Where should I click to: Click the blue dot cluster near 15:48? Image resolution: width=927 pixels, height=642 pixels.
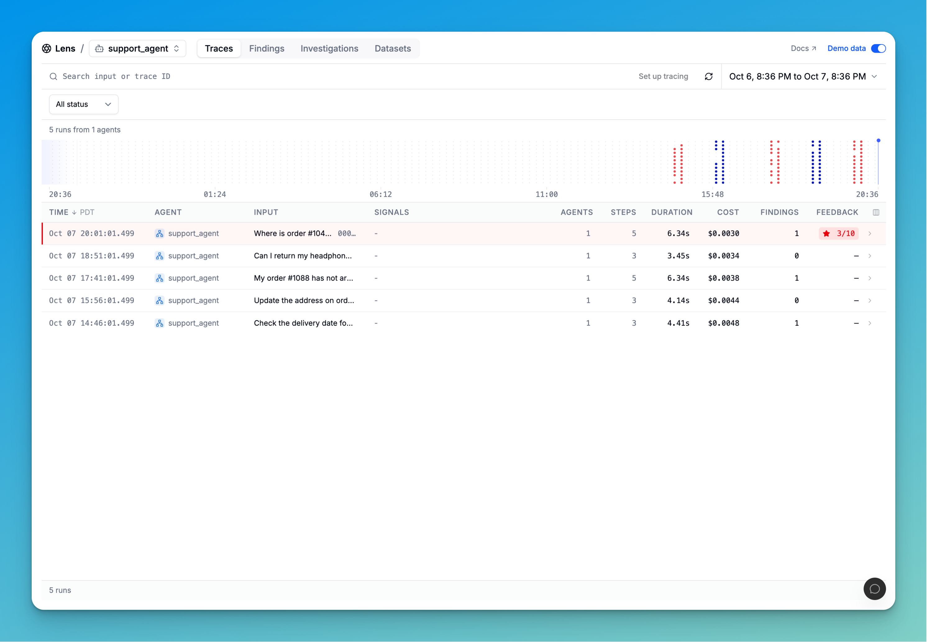719,162
